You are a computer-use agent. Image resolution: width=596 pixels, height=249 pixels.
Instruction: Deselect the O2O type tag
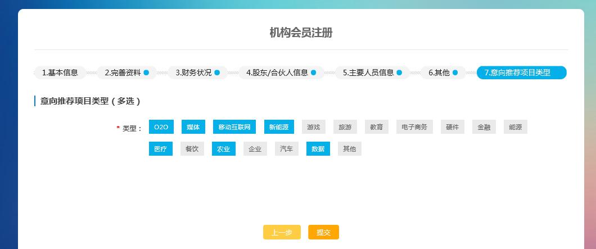point(161,127)
